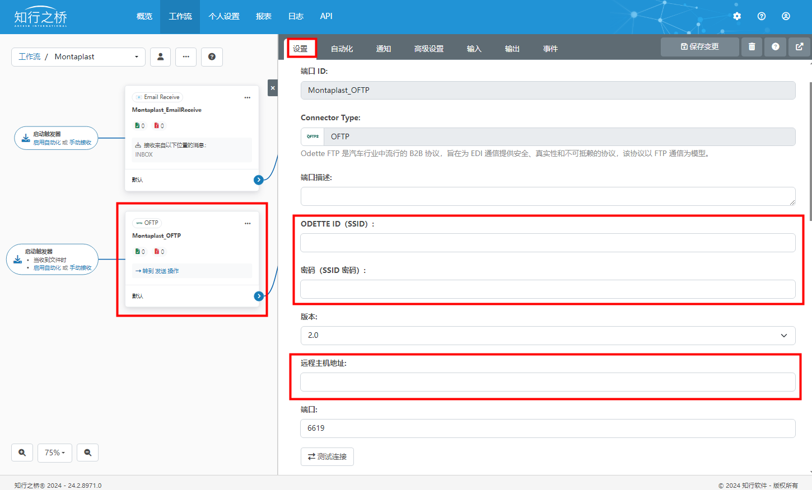The width and height of the screenshot is (812, 490).
Task: Select the Montaplast_EmailReceive card title
Action: pyautogui.click(x=167, y=110)
